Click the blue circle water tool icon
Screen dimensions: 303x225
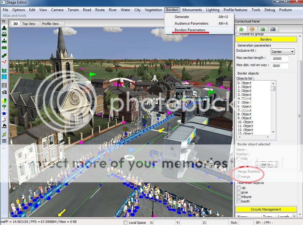(4, 77)
